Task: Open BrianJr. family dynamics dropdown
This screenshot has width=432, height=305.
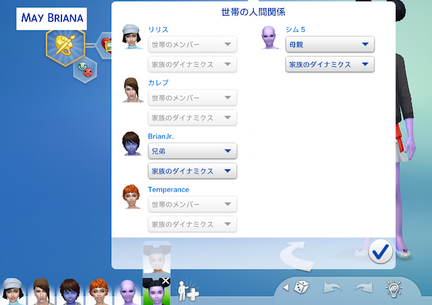Action: (192, 171)
